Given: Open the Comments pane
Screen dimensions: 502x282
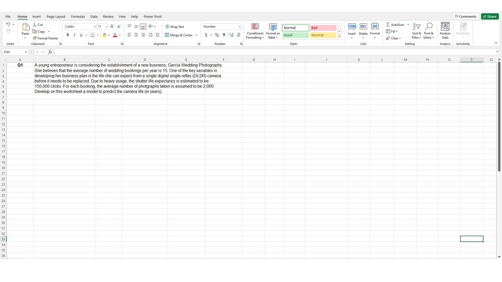Looking at the screenshot, I should (465, 16).
